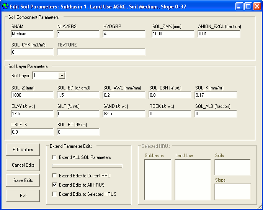The image size is (263, 210).
Task: Open the Soil Layer dropdown
Action: click(62, 76)
